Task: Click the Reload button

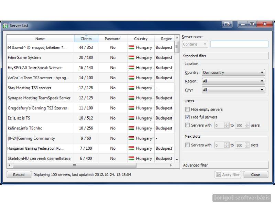Action: 19,175
